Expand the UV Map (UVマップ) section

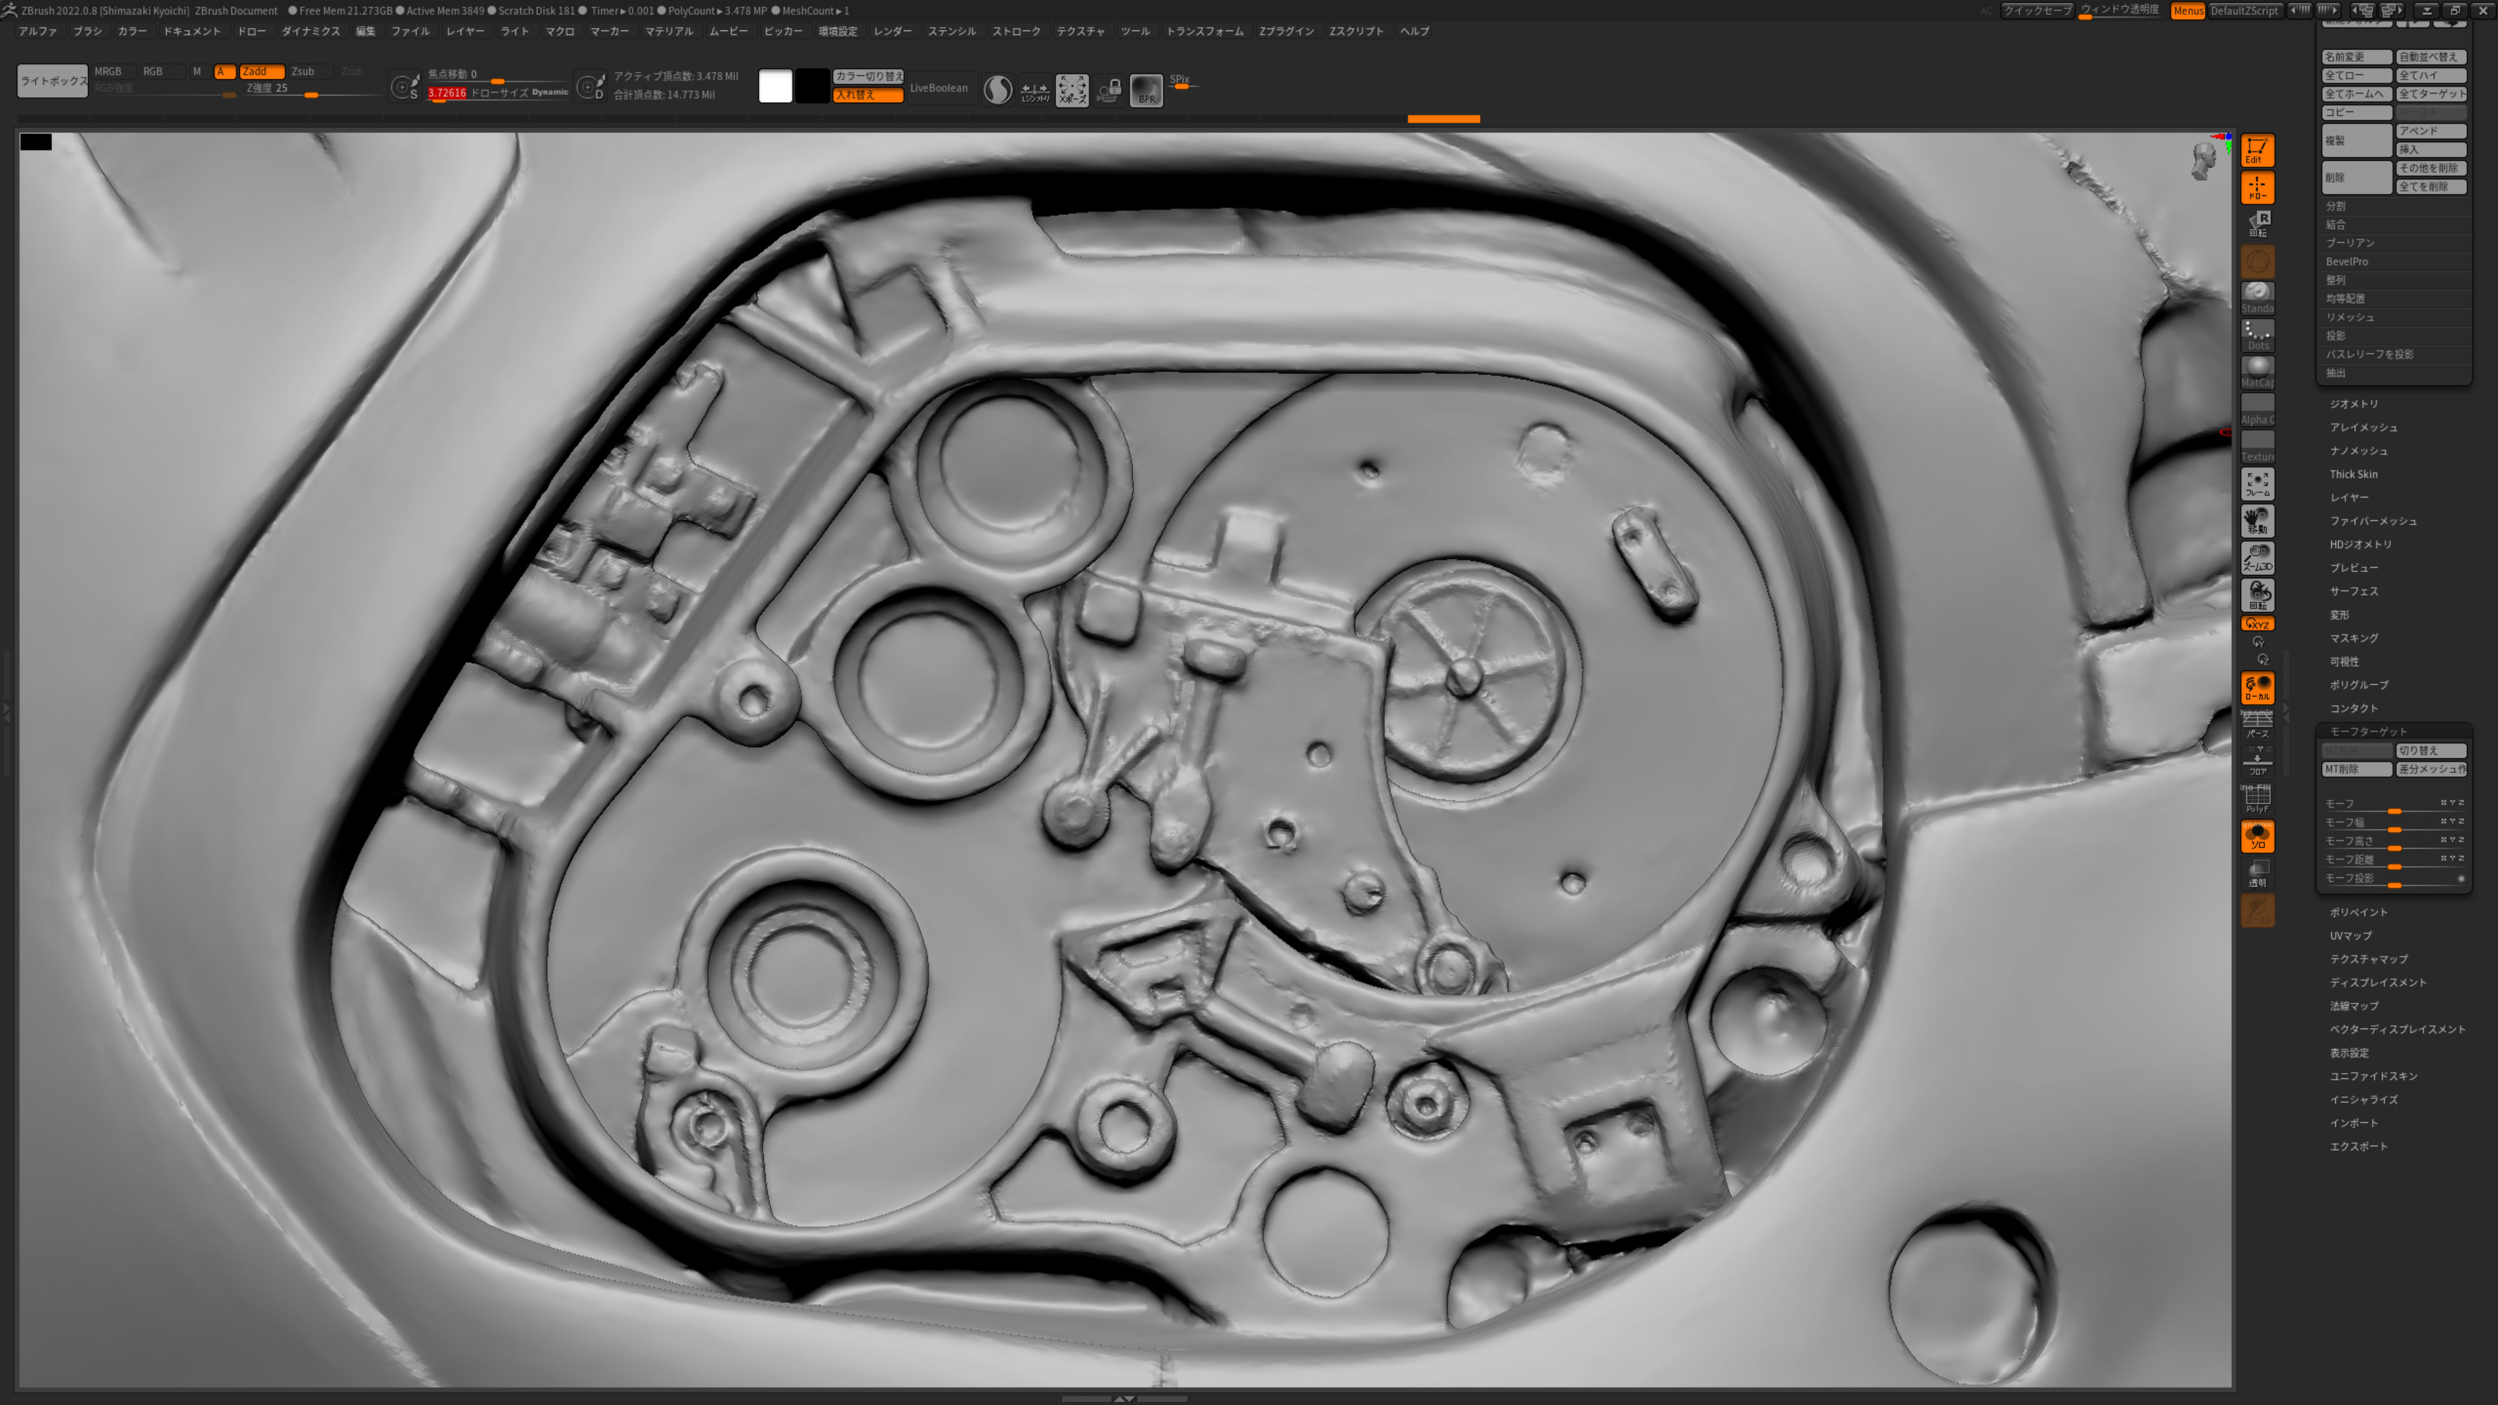pyautogui.click(x=2350, y=936)
